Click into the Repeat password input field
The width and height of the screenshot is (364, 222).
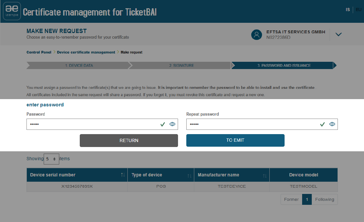pos(251,124)
